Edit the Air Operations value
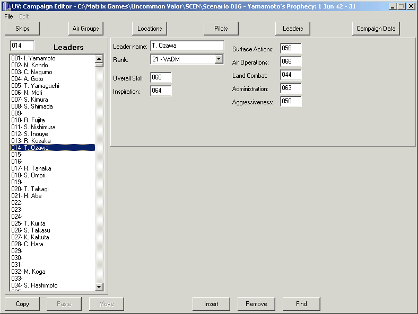The height and width of the screenshot is (314, 418). click(x=291, y=61)
